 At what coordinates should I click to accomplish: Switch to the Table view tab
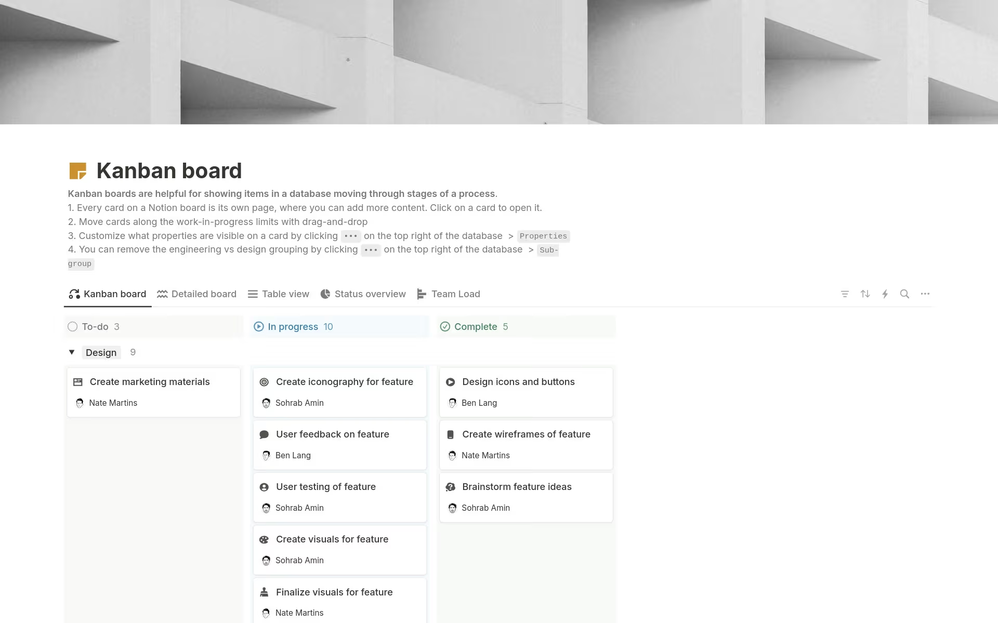(x=285, y=294)
